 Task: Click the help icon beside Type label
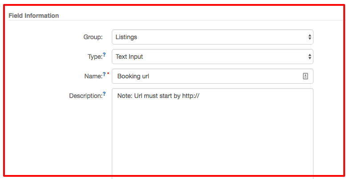tap(104, 55)
